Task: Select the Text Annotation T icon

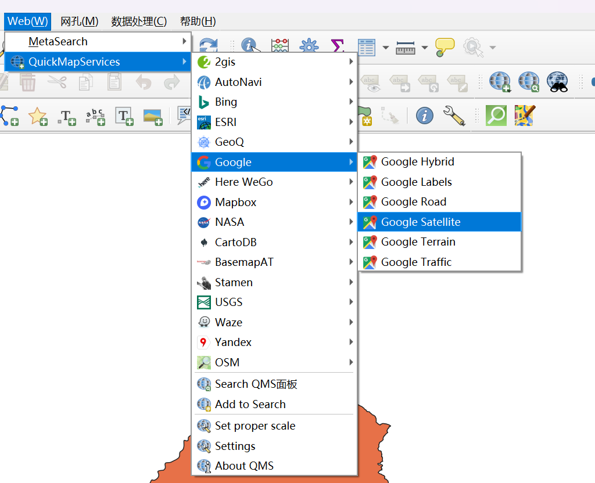Action: click(x=67, y=117)
